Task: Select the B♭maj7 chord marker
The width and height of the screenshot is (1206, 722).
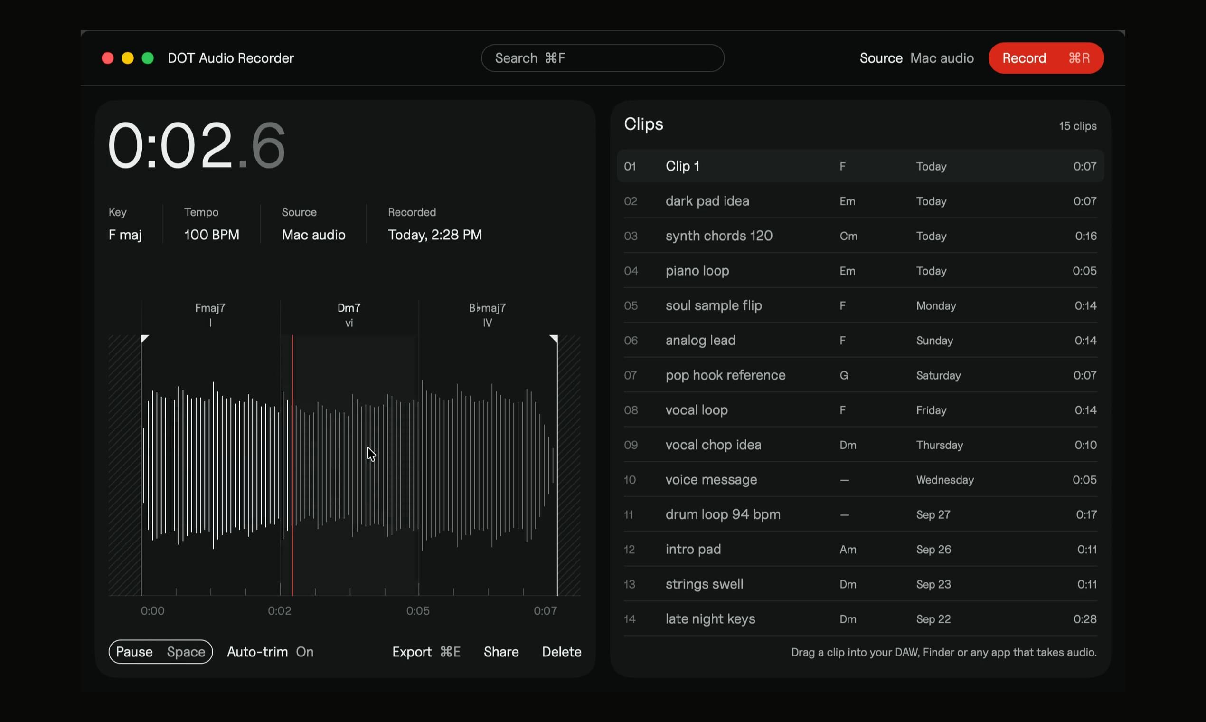Action: coord(487,315)
